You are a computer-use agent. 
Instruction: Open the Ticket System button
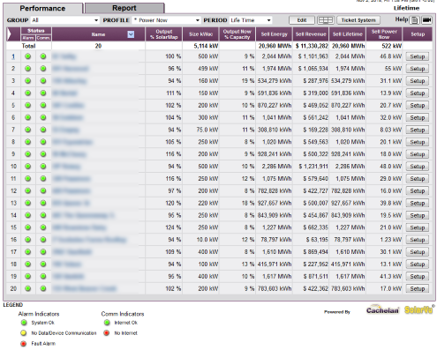(358, 20)
